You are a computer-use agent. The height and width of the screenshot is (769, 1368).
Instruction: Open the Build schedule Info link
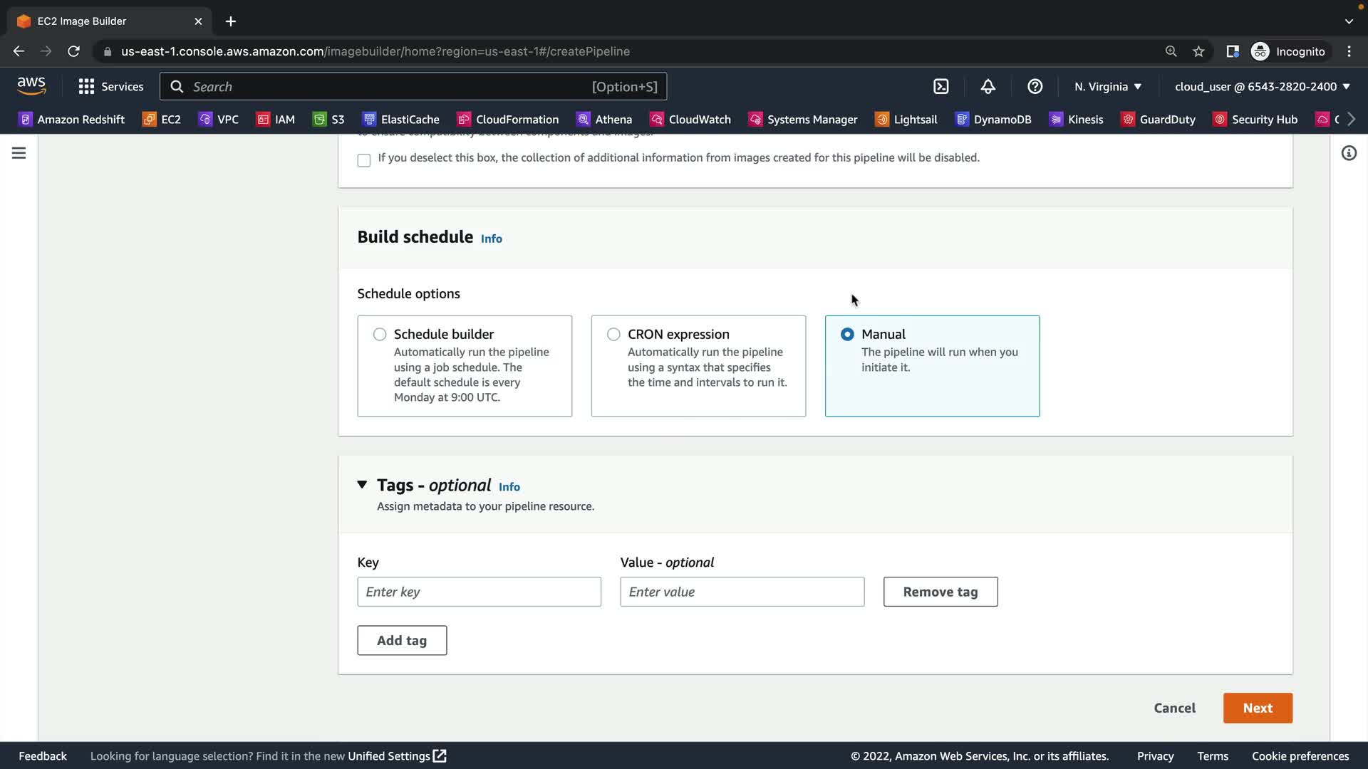coord(491,239)
